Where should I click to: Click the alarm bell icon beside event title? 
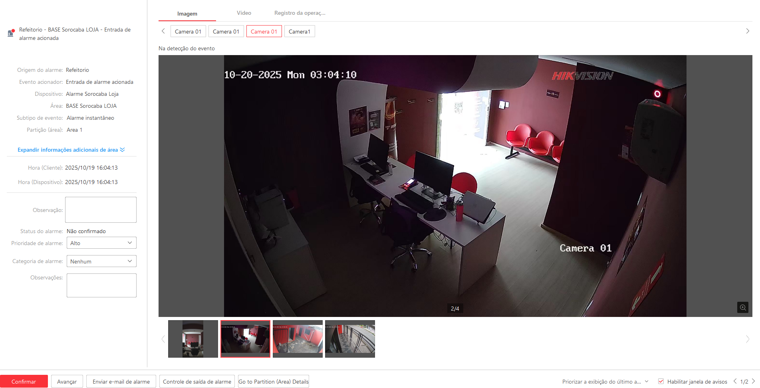(x=11, y=33)
